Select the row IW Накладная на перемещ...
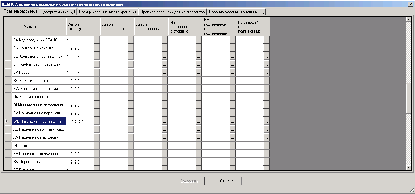The height and width of the screenshot is (194, 415). point(39,113)
